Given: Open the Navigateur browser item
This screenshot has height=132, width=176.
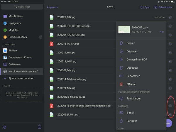Looking at the screenshot, I should (x=15, y=23).
